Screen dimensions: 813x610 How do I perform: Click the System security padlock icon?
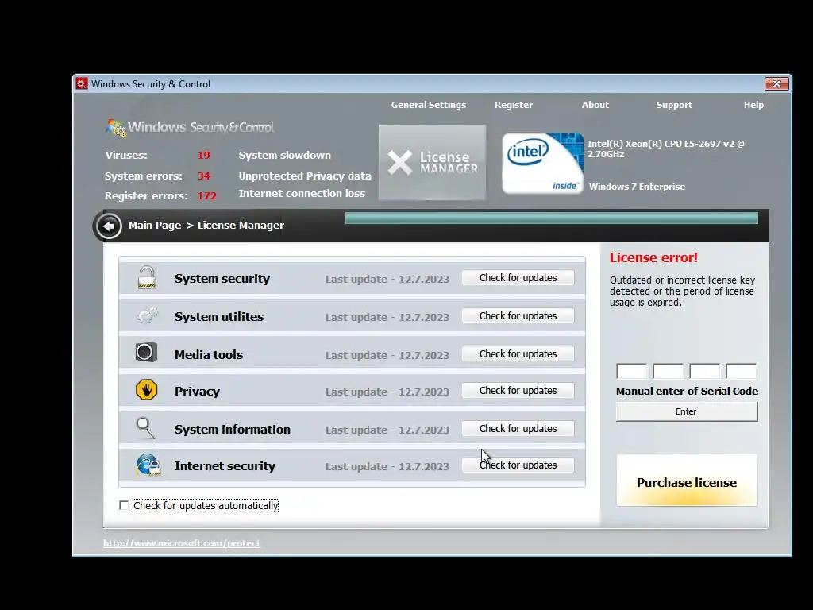(x=147, y=277)
